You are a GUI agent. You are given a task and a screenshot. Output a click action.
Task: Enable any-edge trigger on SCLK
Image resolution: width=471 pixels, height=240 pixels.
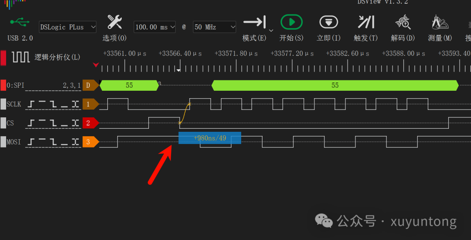tap(75, 105)
